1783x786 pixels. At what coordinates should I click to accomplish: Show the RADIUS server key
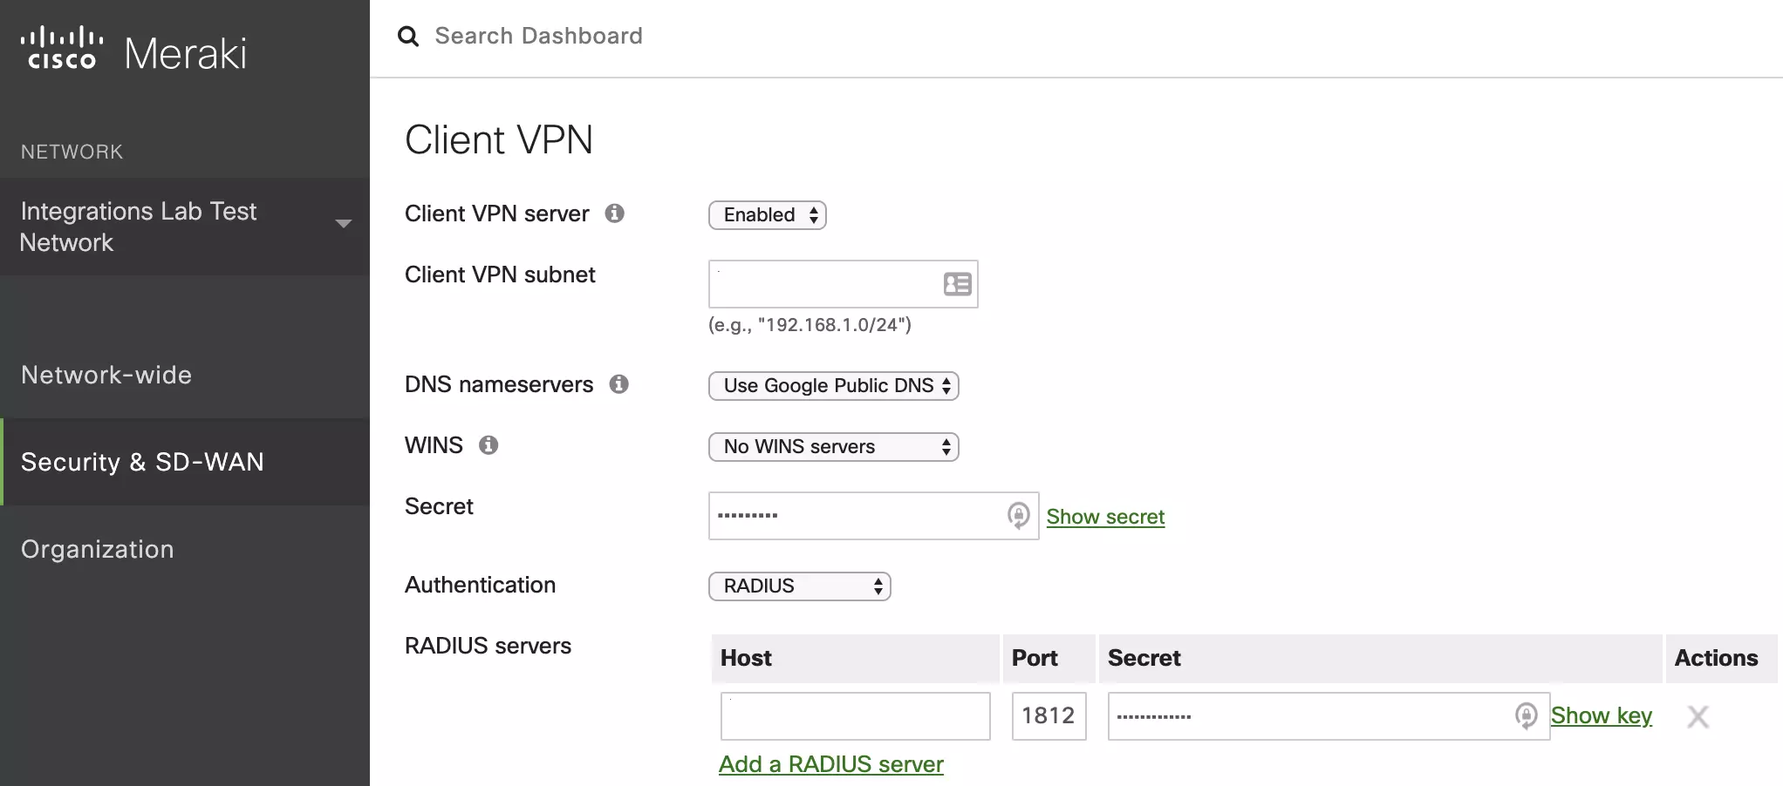pyautogui.click(x=1601, y=715)
